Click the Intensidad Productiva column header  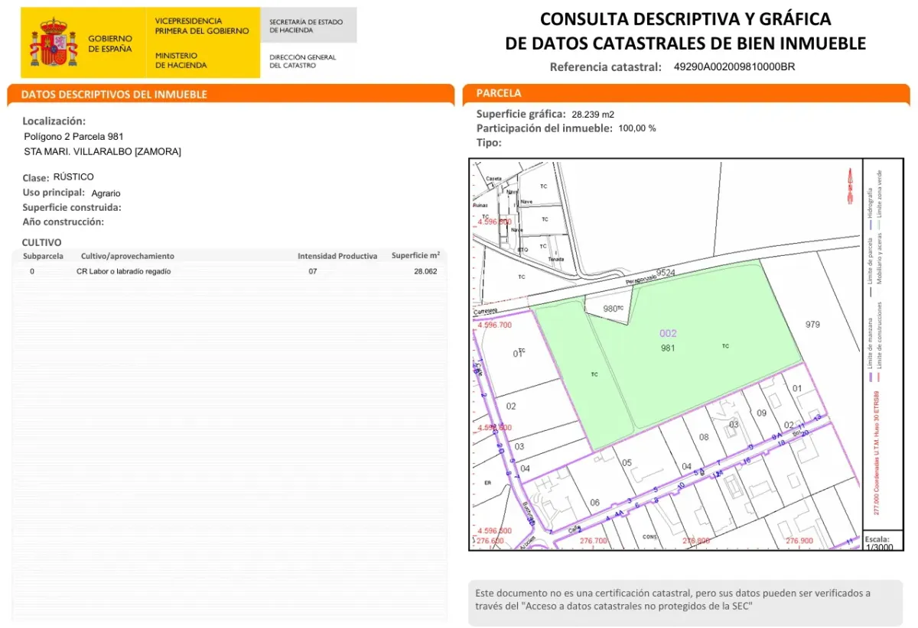[337, 256]
